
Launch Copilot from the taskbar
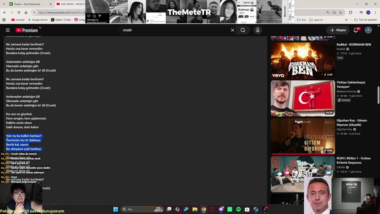click(178, 209)
